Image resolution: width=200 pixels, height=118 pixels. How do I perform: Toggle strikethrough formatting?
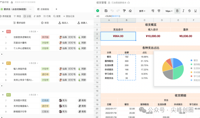(189, 11)
